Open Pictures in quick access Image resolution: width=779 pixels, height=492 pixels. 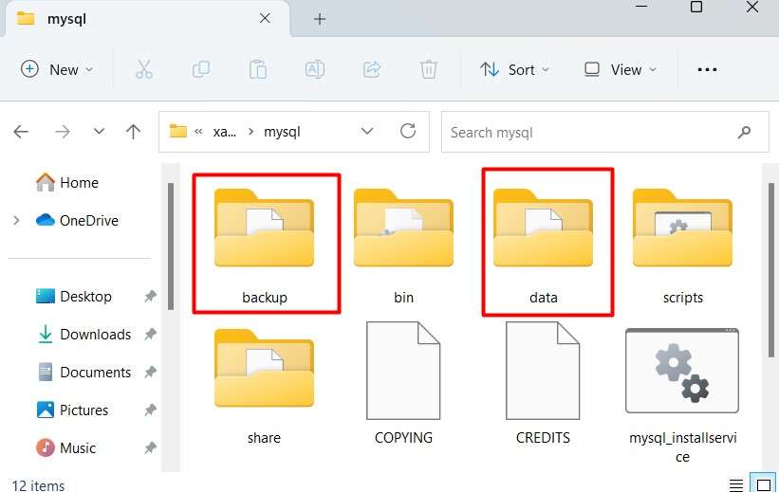pyautogui.click(x=72, y=410)
